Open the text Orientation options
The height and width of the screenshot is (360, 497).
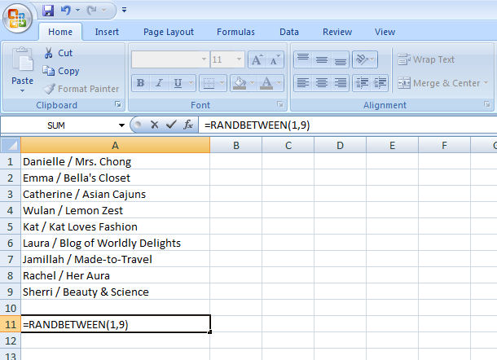coord(365,59)
